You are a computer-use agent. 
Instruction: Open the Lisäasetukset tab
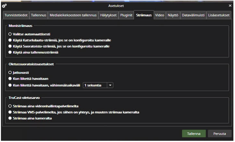coord(219,15)
